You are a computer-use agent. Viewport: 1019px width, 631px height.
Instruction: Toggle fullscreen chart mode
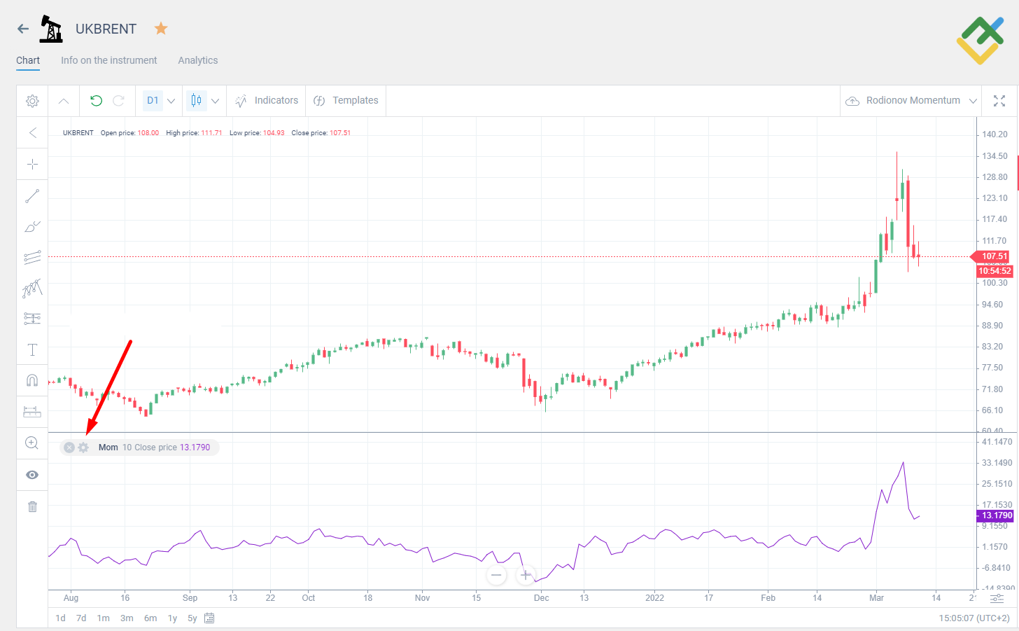point(999,100)
